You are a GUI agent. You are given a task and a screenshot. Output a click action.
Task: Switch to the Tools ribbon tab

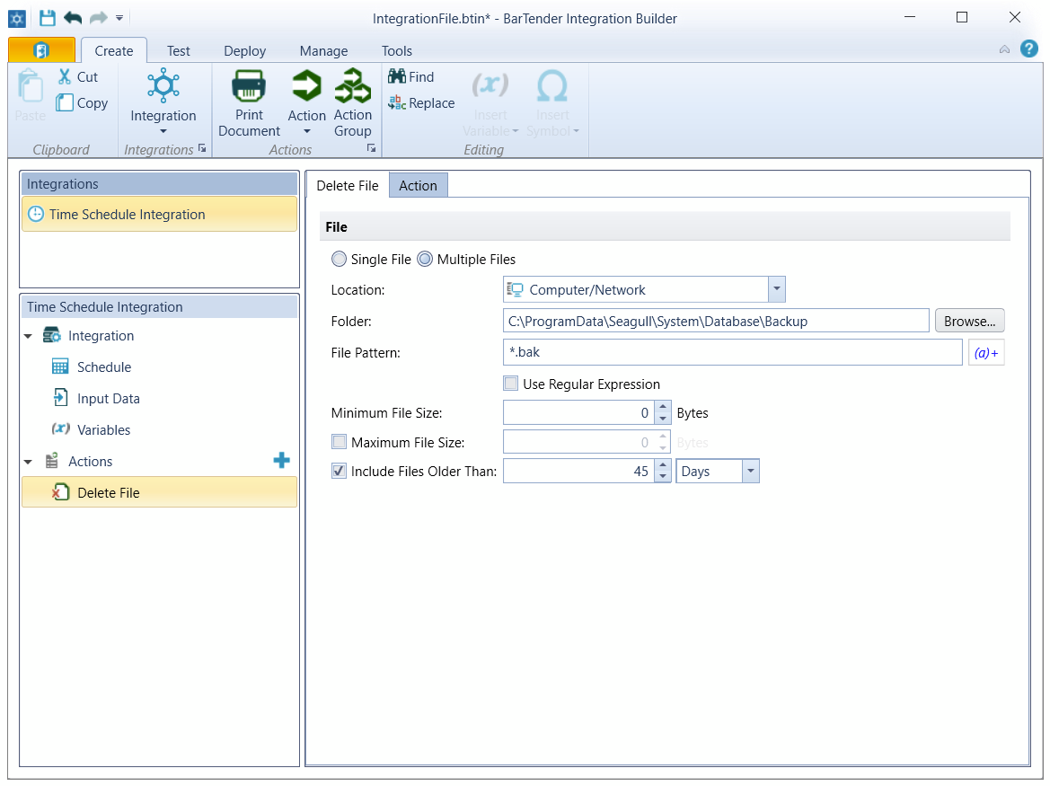click(396, 51)
